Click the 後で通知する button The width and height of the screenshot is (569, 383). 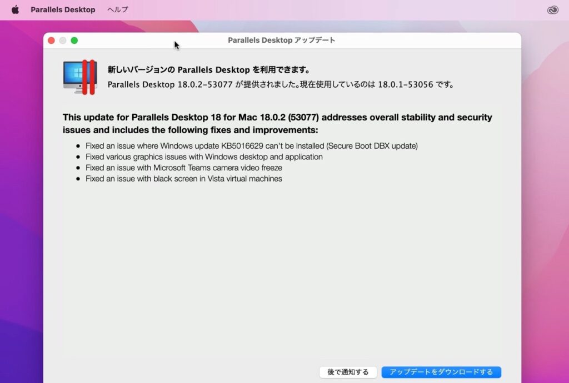pos(348,372)
